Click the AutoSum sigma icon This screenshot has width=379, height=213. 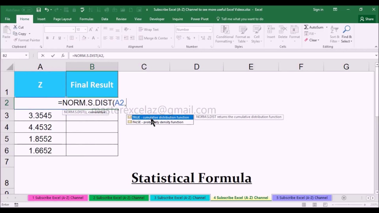point(306,27)
